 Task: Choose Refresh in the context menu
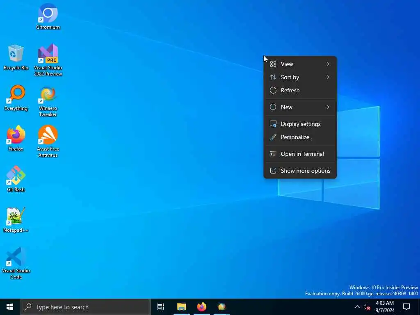[x=300, y=90]
